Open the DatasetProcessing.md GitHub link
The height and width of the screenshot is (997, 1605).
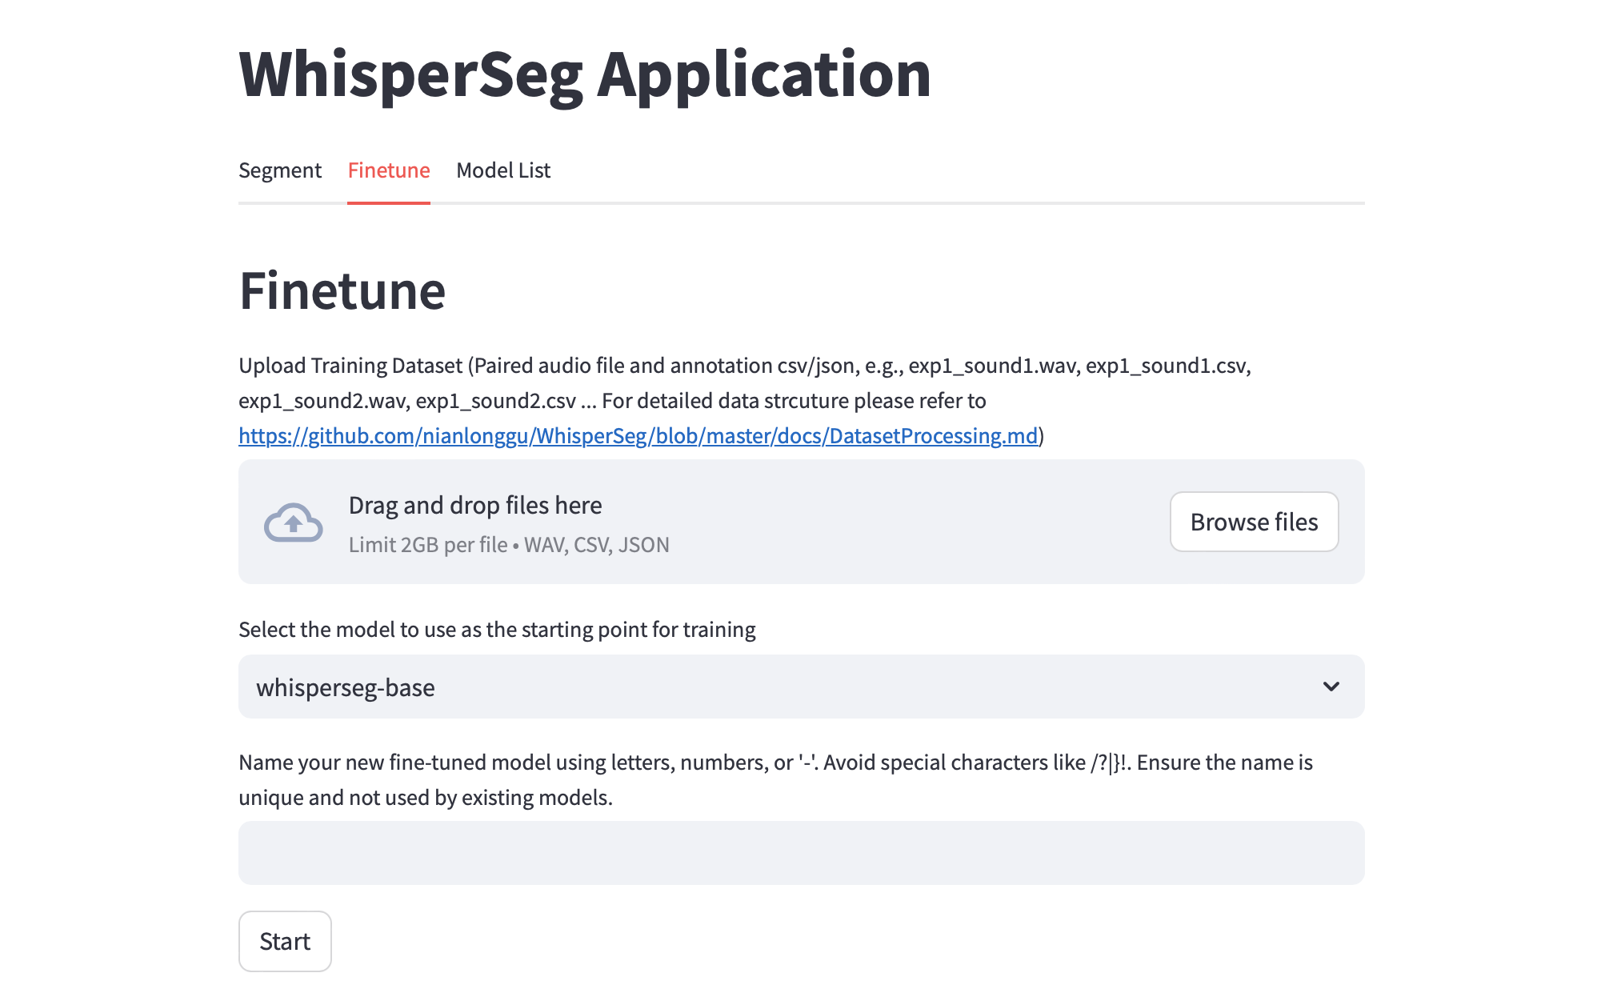tap(638, 436)
